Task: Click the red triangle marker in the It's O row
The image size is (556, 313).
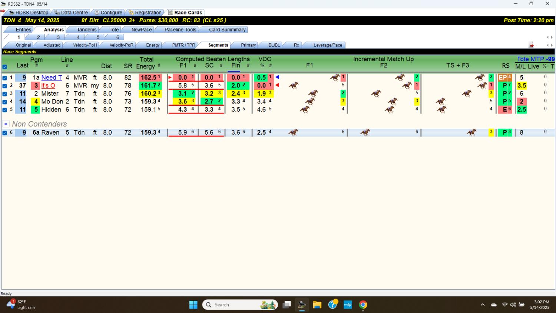Action: pos(277,85)
